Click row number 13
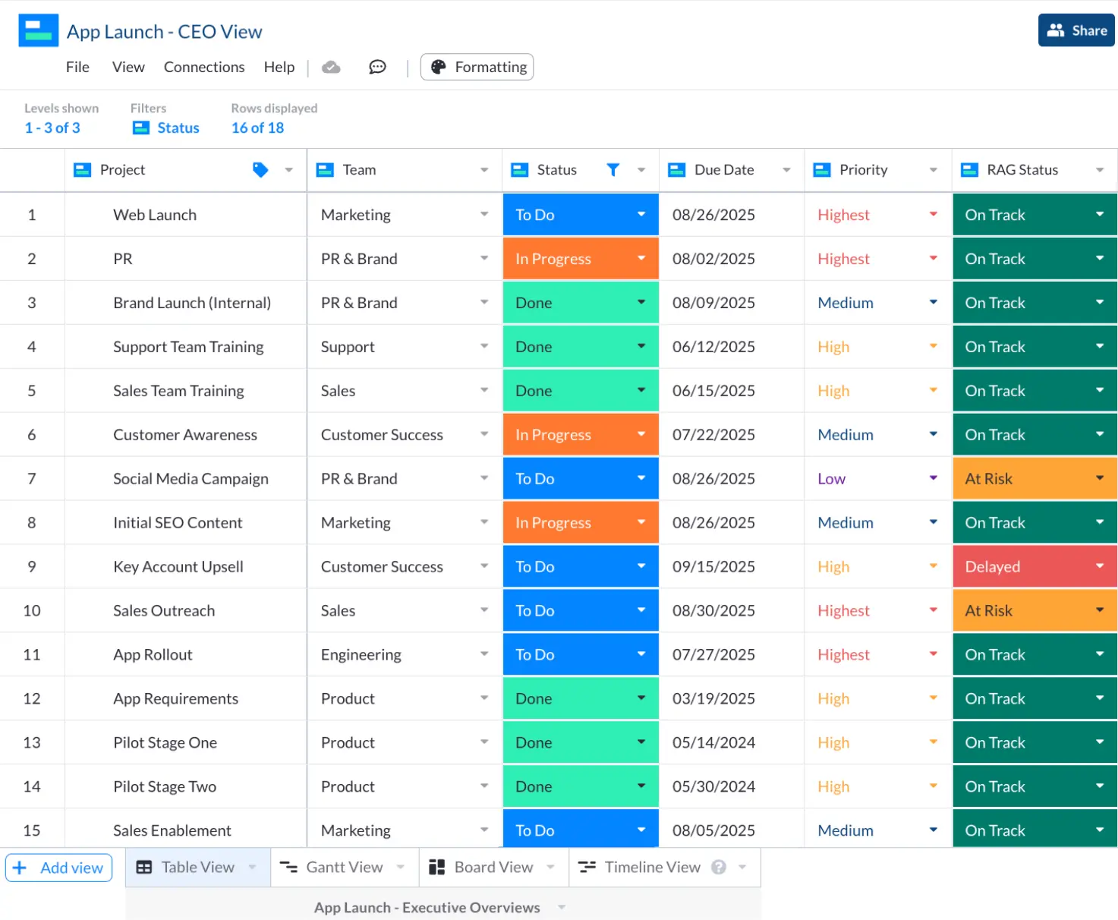The width and height of the screenshot is (1118, 920). pos(32,742)
